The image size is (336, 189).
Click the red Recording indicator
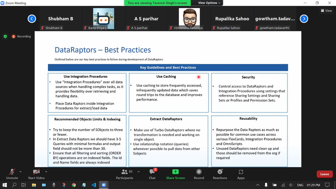click(x=21, y=36)
